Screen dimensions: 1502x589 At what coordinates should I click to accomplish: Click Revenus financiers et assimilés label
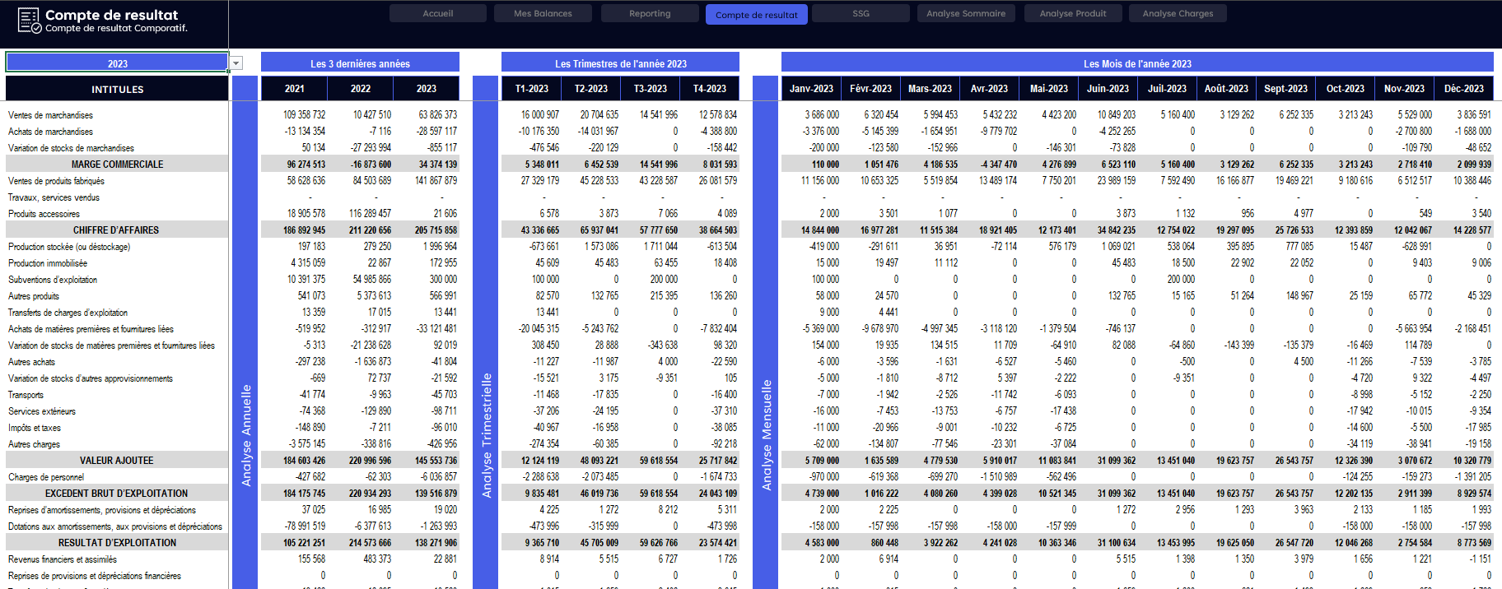point(63,559)
